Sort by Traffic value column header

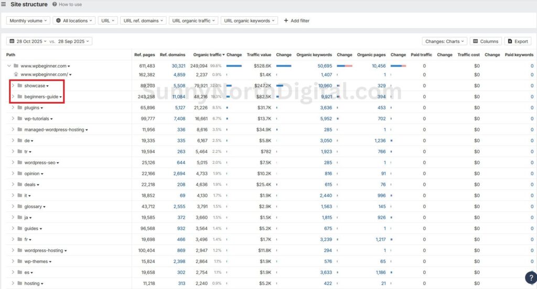click(x=259, y=55)
